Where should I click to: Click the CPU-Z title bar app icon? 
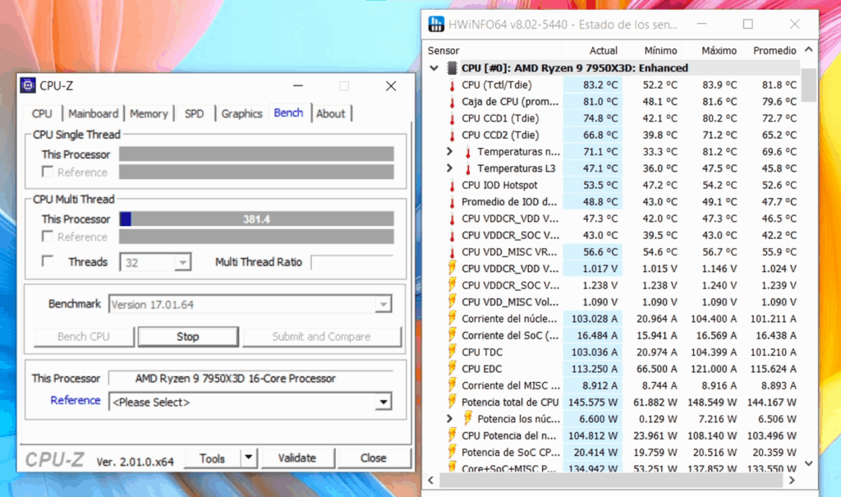(x=29, y=86)
